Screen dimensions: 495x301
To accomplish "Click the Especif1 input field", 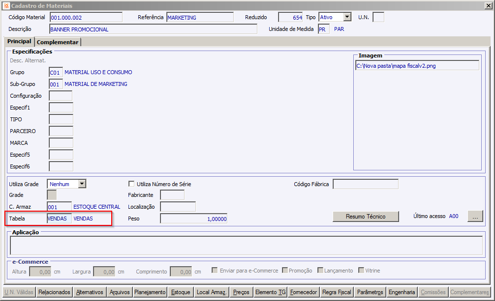I will (x=61, y=108).
